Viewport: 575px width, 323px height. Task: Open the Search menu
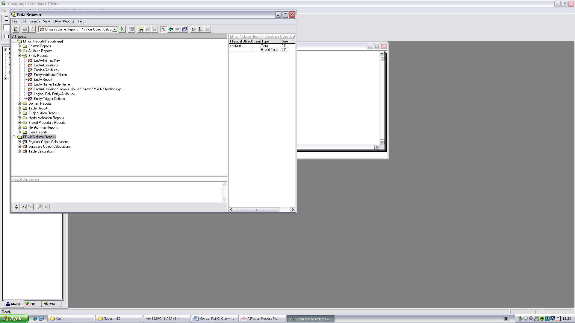coord(34,21)
